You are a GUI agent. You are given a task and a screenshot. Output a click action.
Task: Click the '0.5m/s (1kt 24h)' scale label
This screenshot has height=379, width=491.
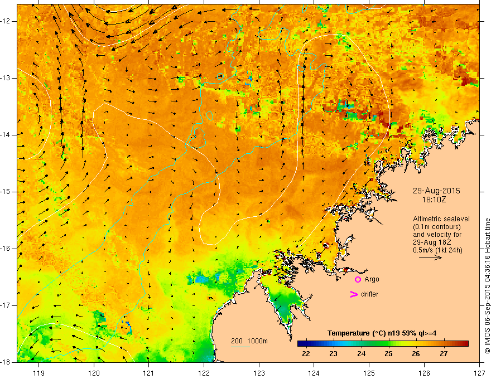pos(437,250)
